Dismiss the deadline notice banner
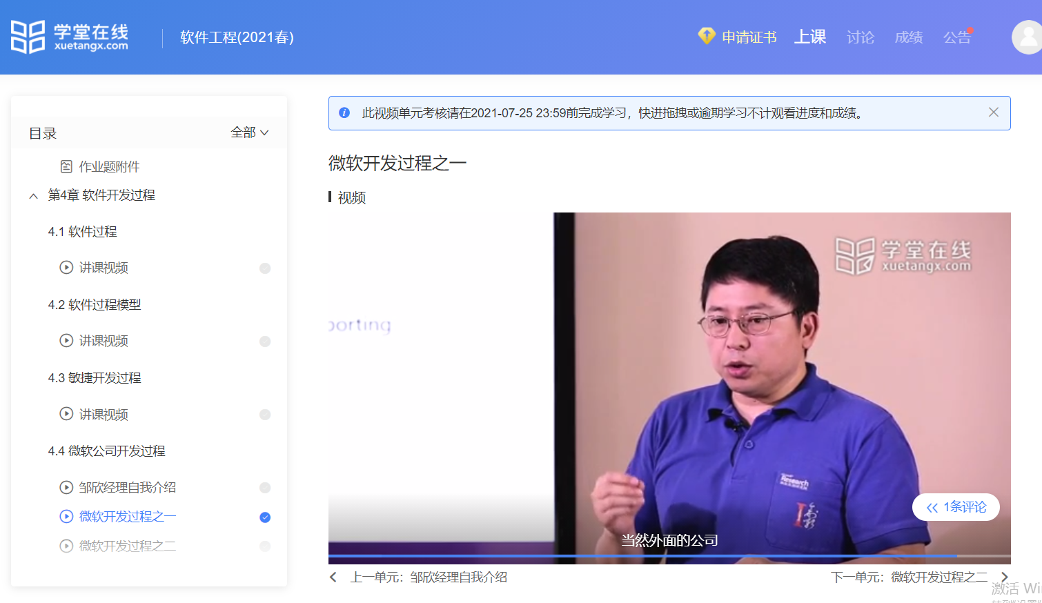Image resolution: width=1042 pixels, height=603 pixels. pos(994,112)
